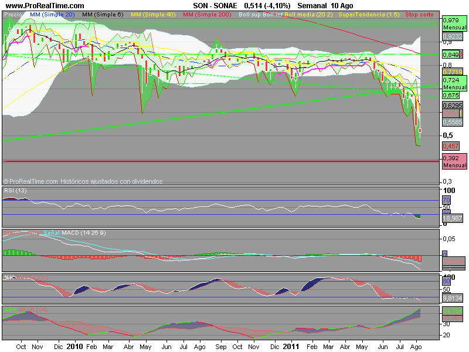
Task: Click the bold '0,5' price axis label
Action: (448, 136)
